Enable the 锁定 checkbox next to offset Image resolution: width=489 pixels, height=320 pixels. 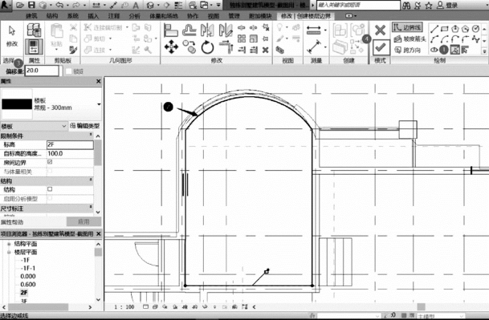(68, 71)
